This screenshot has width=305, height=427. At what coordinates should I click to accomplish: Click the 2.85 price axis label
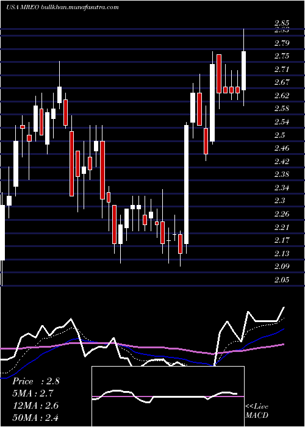(x=282, y=23)
